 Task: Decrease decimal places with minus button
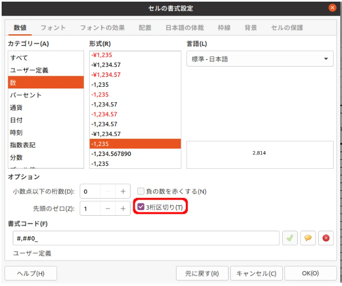pos(108,191)
